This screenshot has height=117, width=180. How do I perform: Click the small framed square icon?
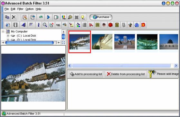[x=31, y=25]
